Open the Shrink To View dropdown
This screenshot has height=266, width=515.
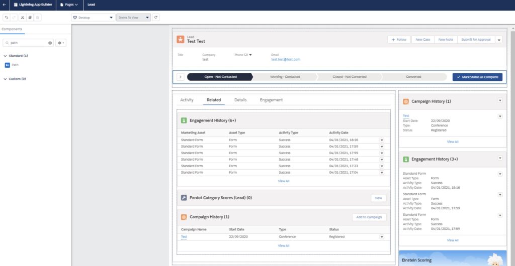click(133, 18)
